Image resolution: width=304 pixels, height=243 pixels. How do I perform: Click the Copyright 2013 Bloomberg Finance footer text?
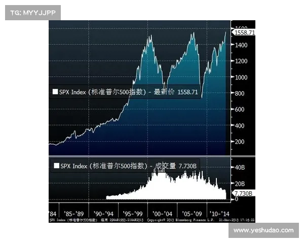coord(181,220)
